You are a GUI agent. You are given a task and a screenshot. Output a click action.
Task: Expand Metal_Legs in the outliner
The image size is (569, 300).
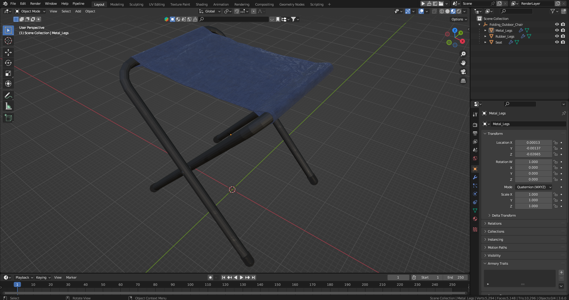[485, 31]
